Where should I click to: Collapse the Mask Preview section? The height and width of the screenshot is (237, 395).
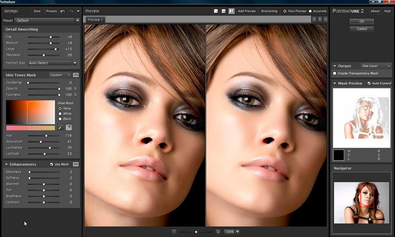(x=335, y=83)
